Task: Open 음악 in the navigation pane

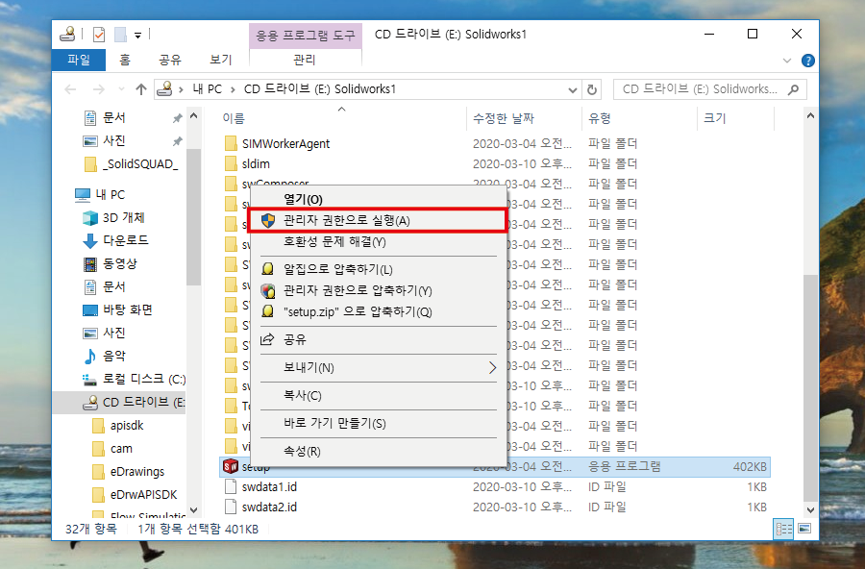Action: [114, 356]
